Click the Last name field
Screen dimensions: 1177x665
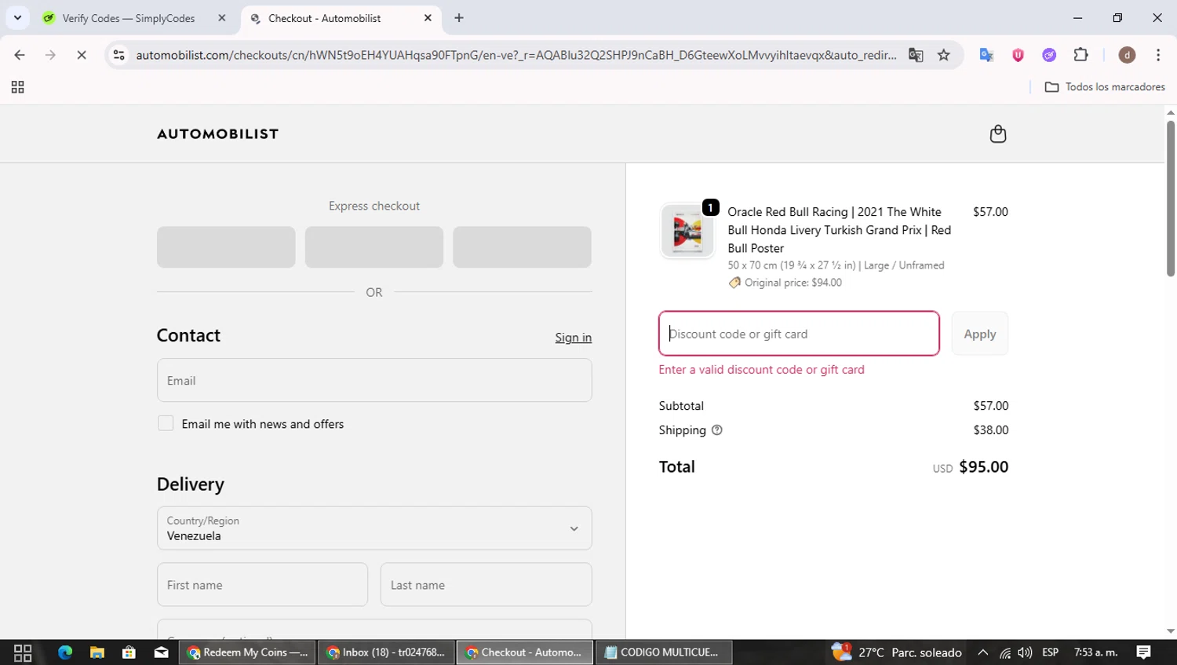click(486, 584)
